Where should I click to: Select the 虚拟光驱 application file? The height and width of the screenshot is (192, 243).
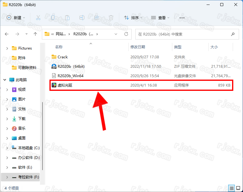coord(65,85)
